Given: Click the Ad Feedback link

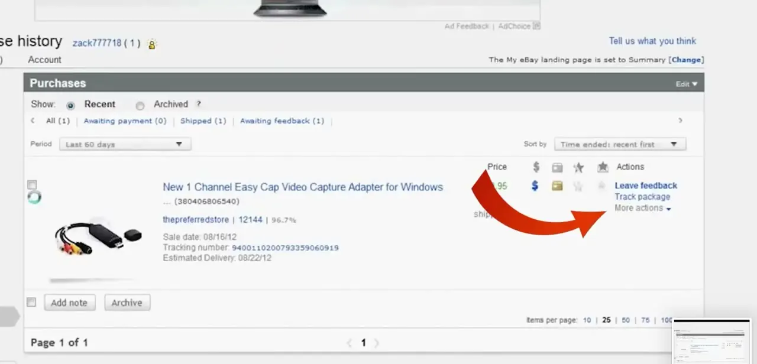Looking at the screenshot, I should coord(467,26).
